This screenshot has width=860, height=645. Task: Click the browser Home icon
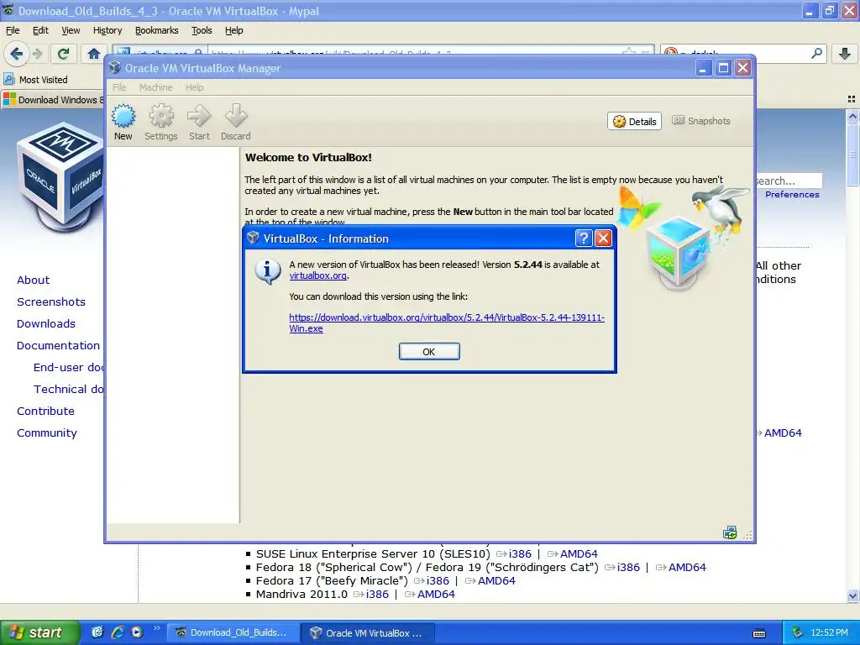(x=94, y=53)
